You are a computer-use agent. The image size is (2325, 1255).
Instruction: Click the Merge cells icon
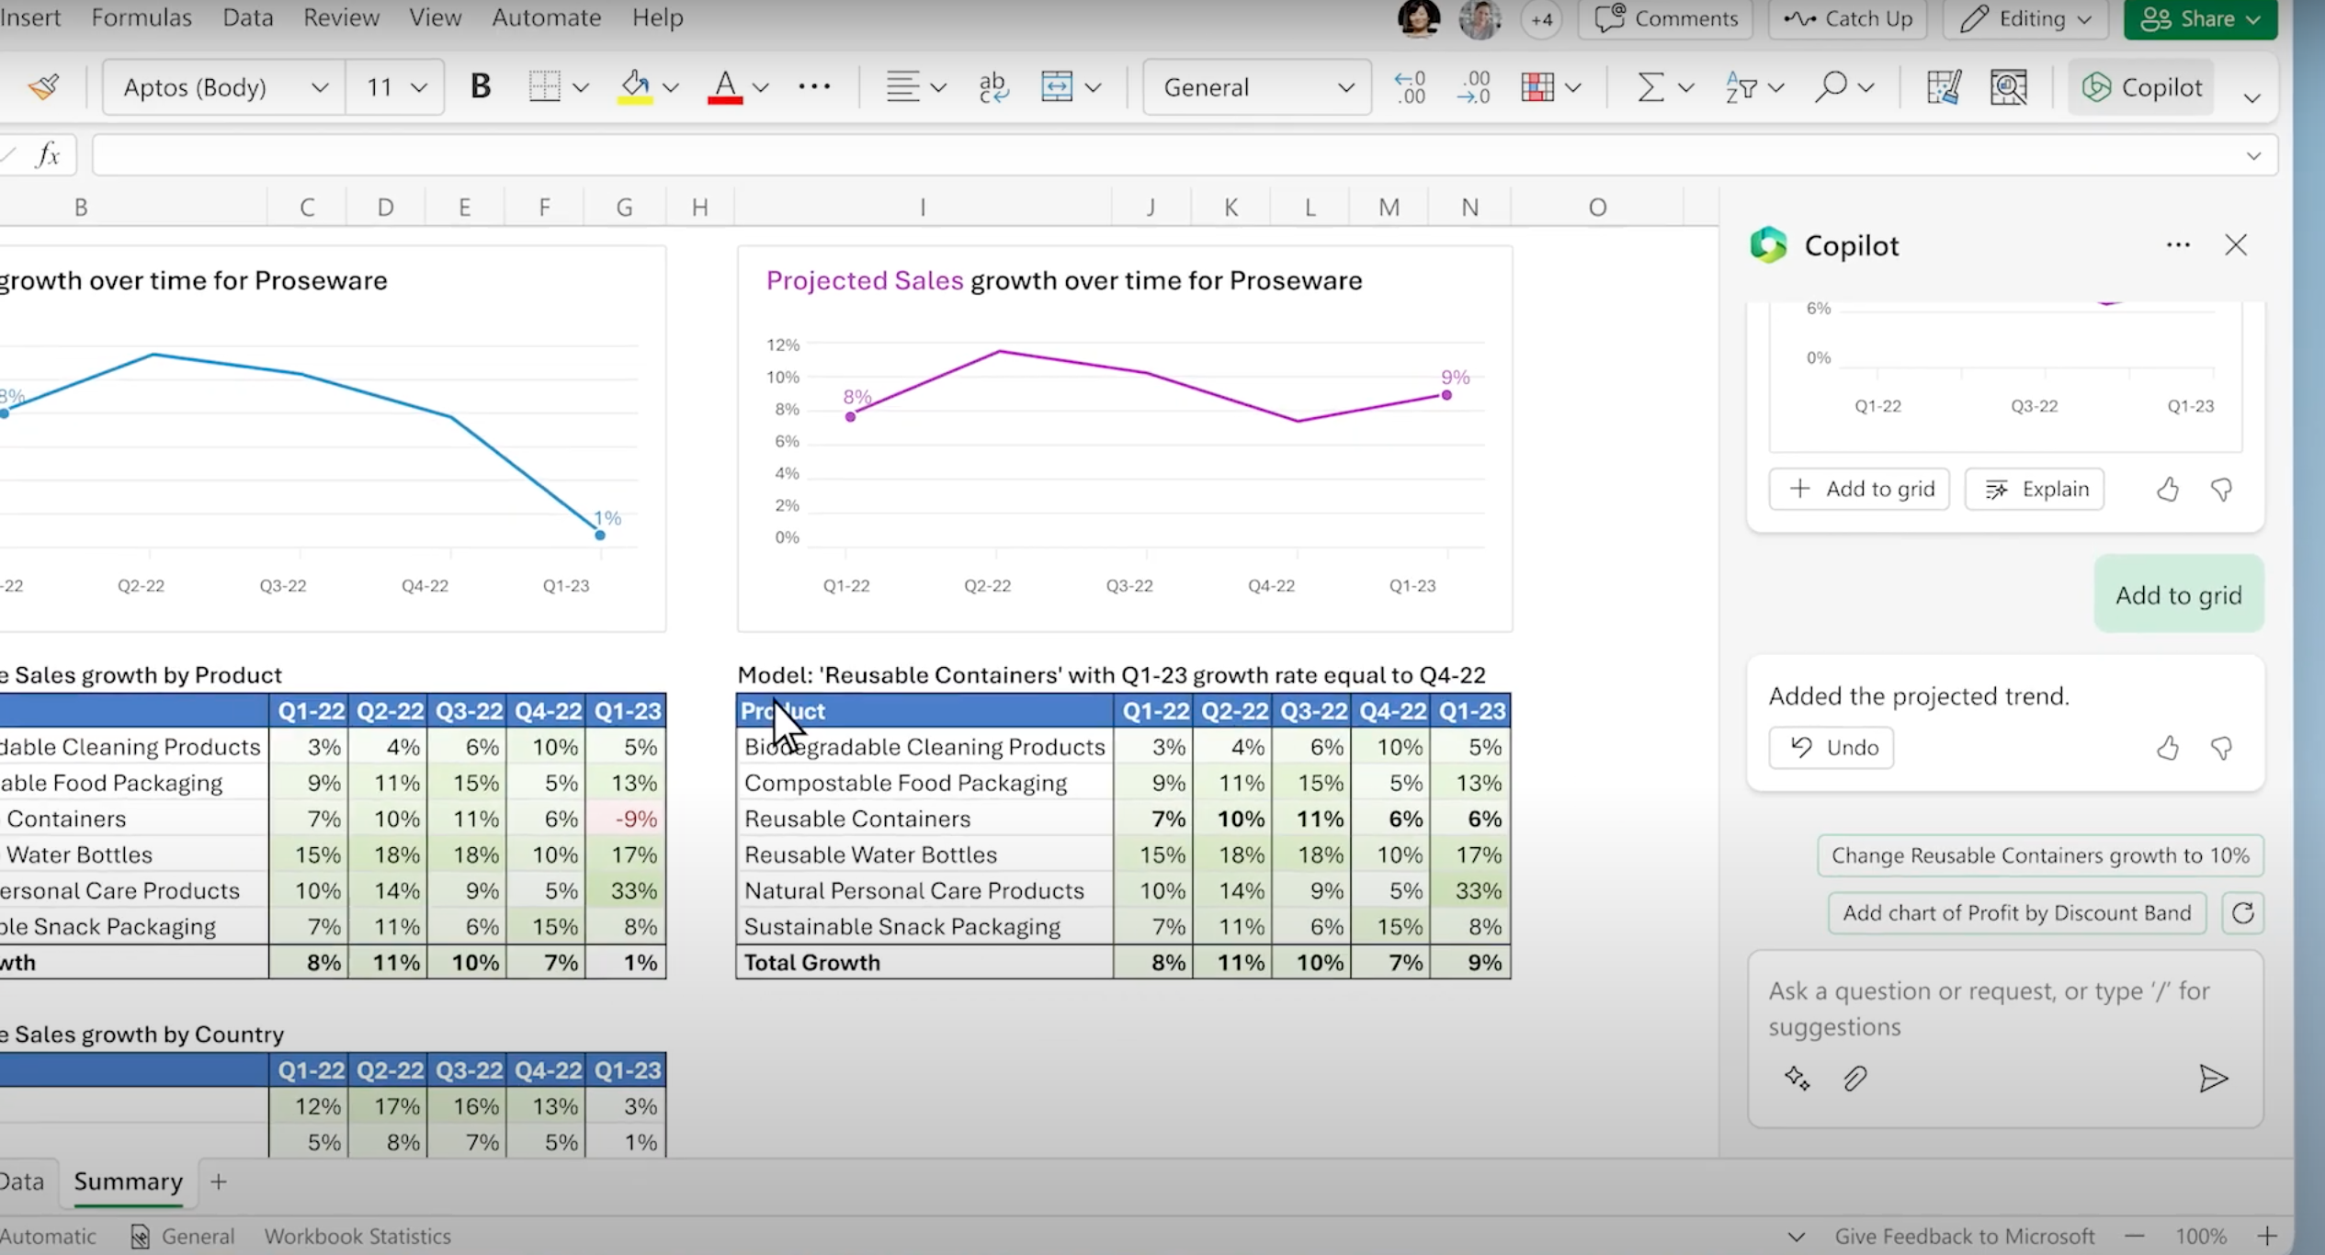pyautogui.click(x=1057, y=87)
